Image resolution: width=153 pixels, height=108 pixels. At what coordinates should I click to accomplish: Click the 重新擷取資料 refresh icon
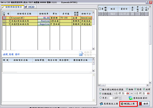click(131, 98)
